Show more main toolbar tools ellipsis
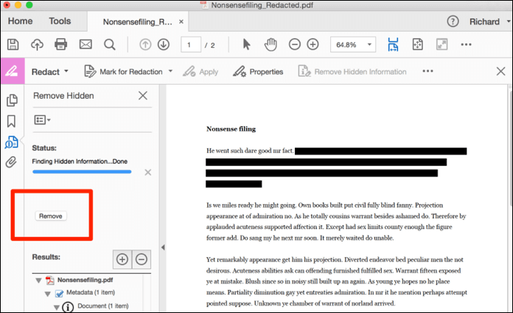The width and height of the screenshot is (513, 313). 466,44
